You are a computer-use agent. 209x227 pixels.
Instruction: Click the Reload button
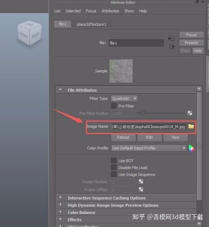[x=123, y=137]
